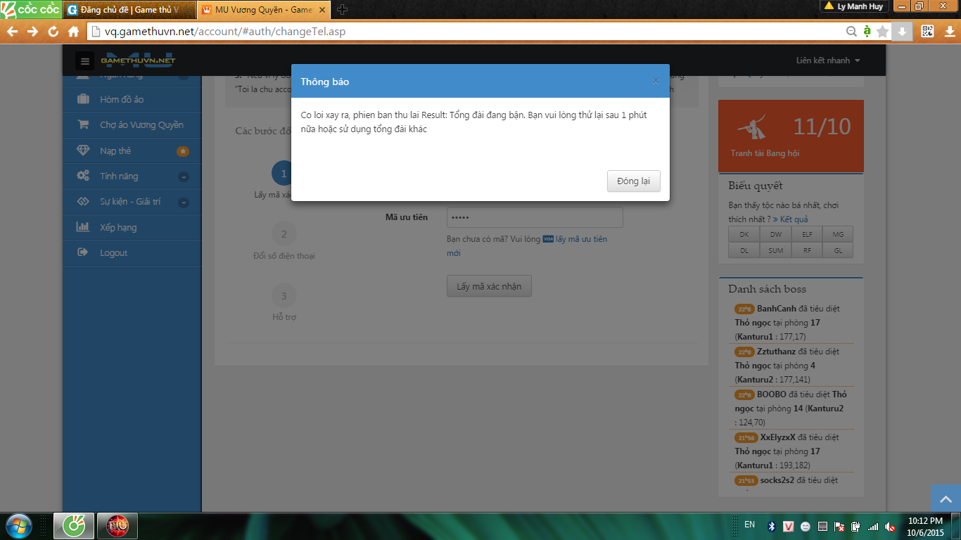Bookmark page with the star icon
The width and height of the screenshot is (961, 540).
tap(882, 32)
